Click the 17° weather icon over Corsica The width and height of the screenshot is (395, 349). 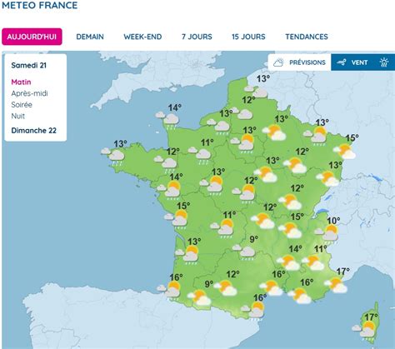(x=365, y=331)
